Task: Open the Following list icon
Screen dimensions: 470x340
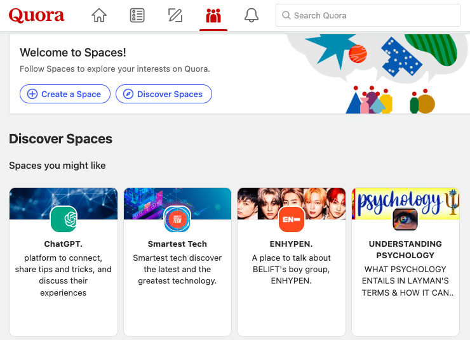Action: (137, 15)
